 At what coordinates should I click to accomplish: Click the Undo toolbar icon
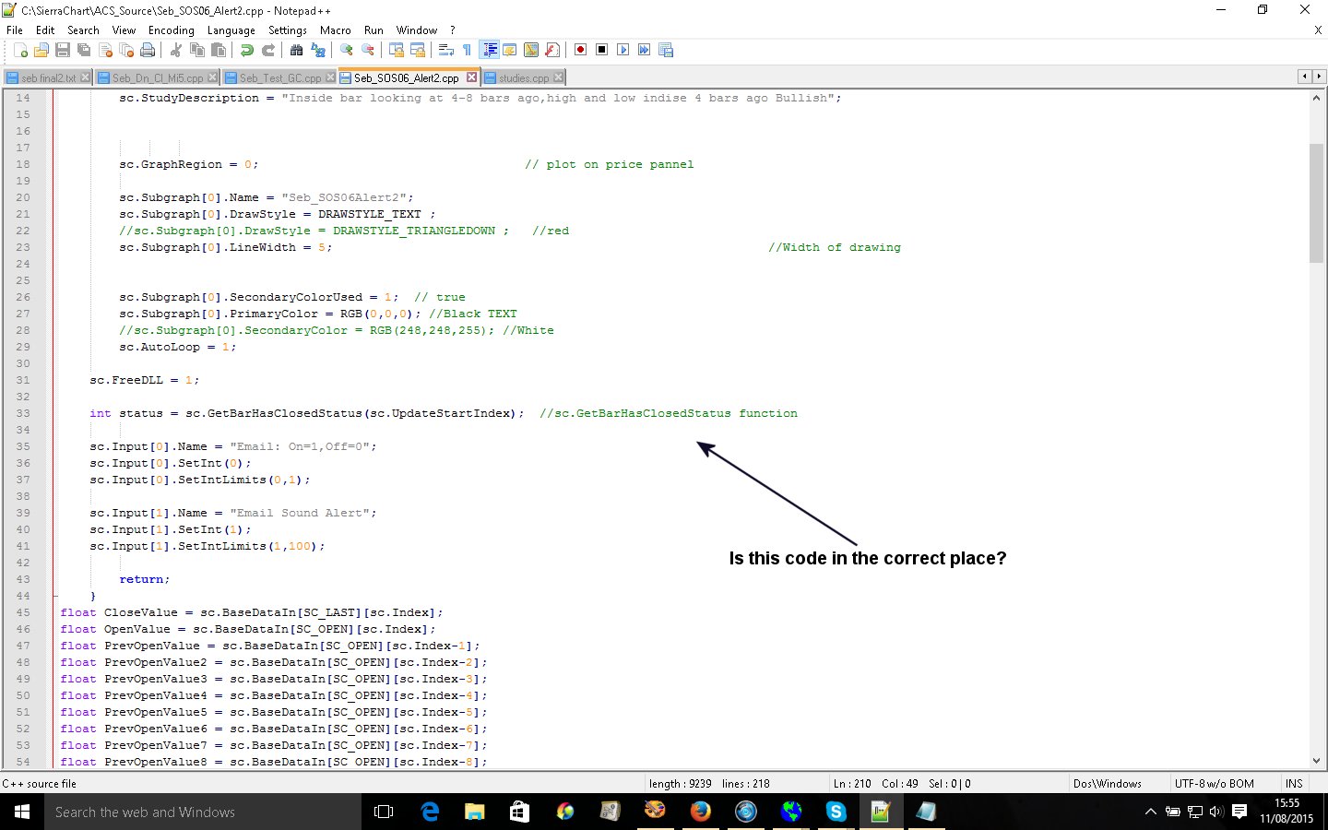point(247,50)
